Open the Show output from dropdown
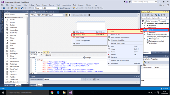170x95 pixels. click(x=62, y=79)
